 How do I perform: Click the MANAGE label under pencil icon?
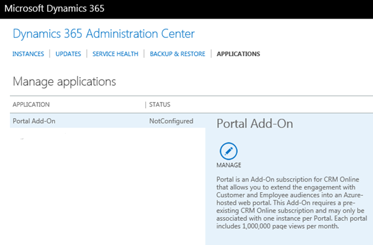tap(228, 165)
